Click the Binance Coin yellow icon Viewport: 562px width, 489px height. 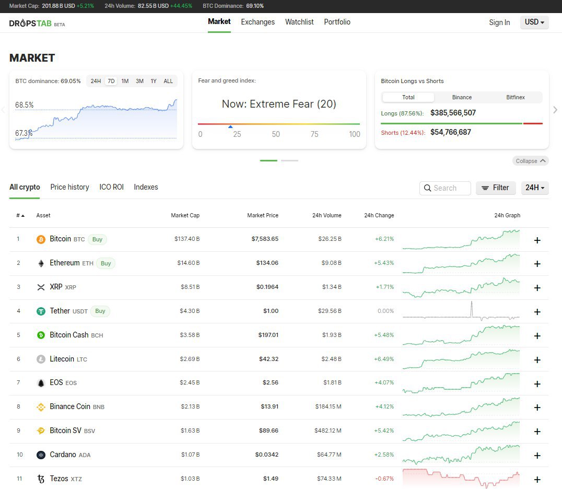41,407
